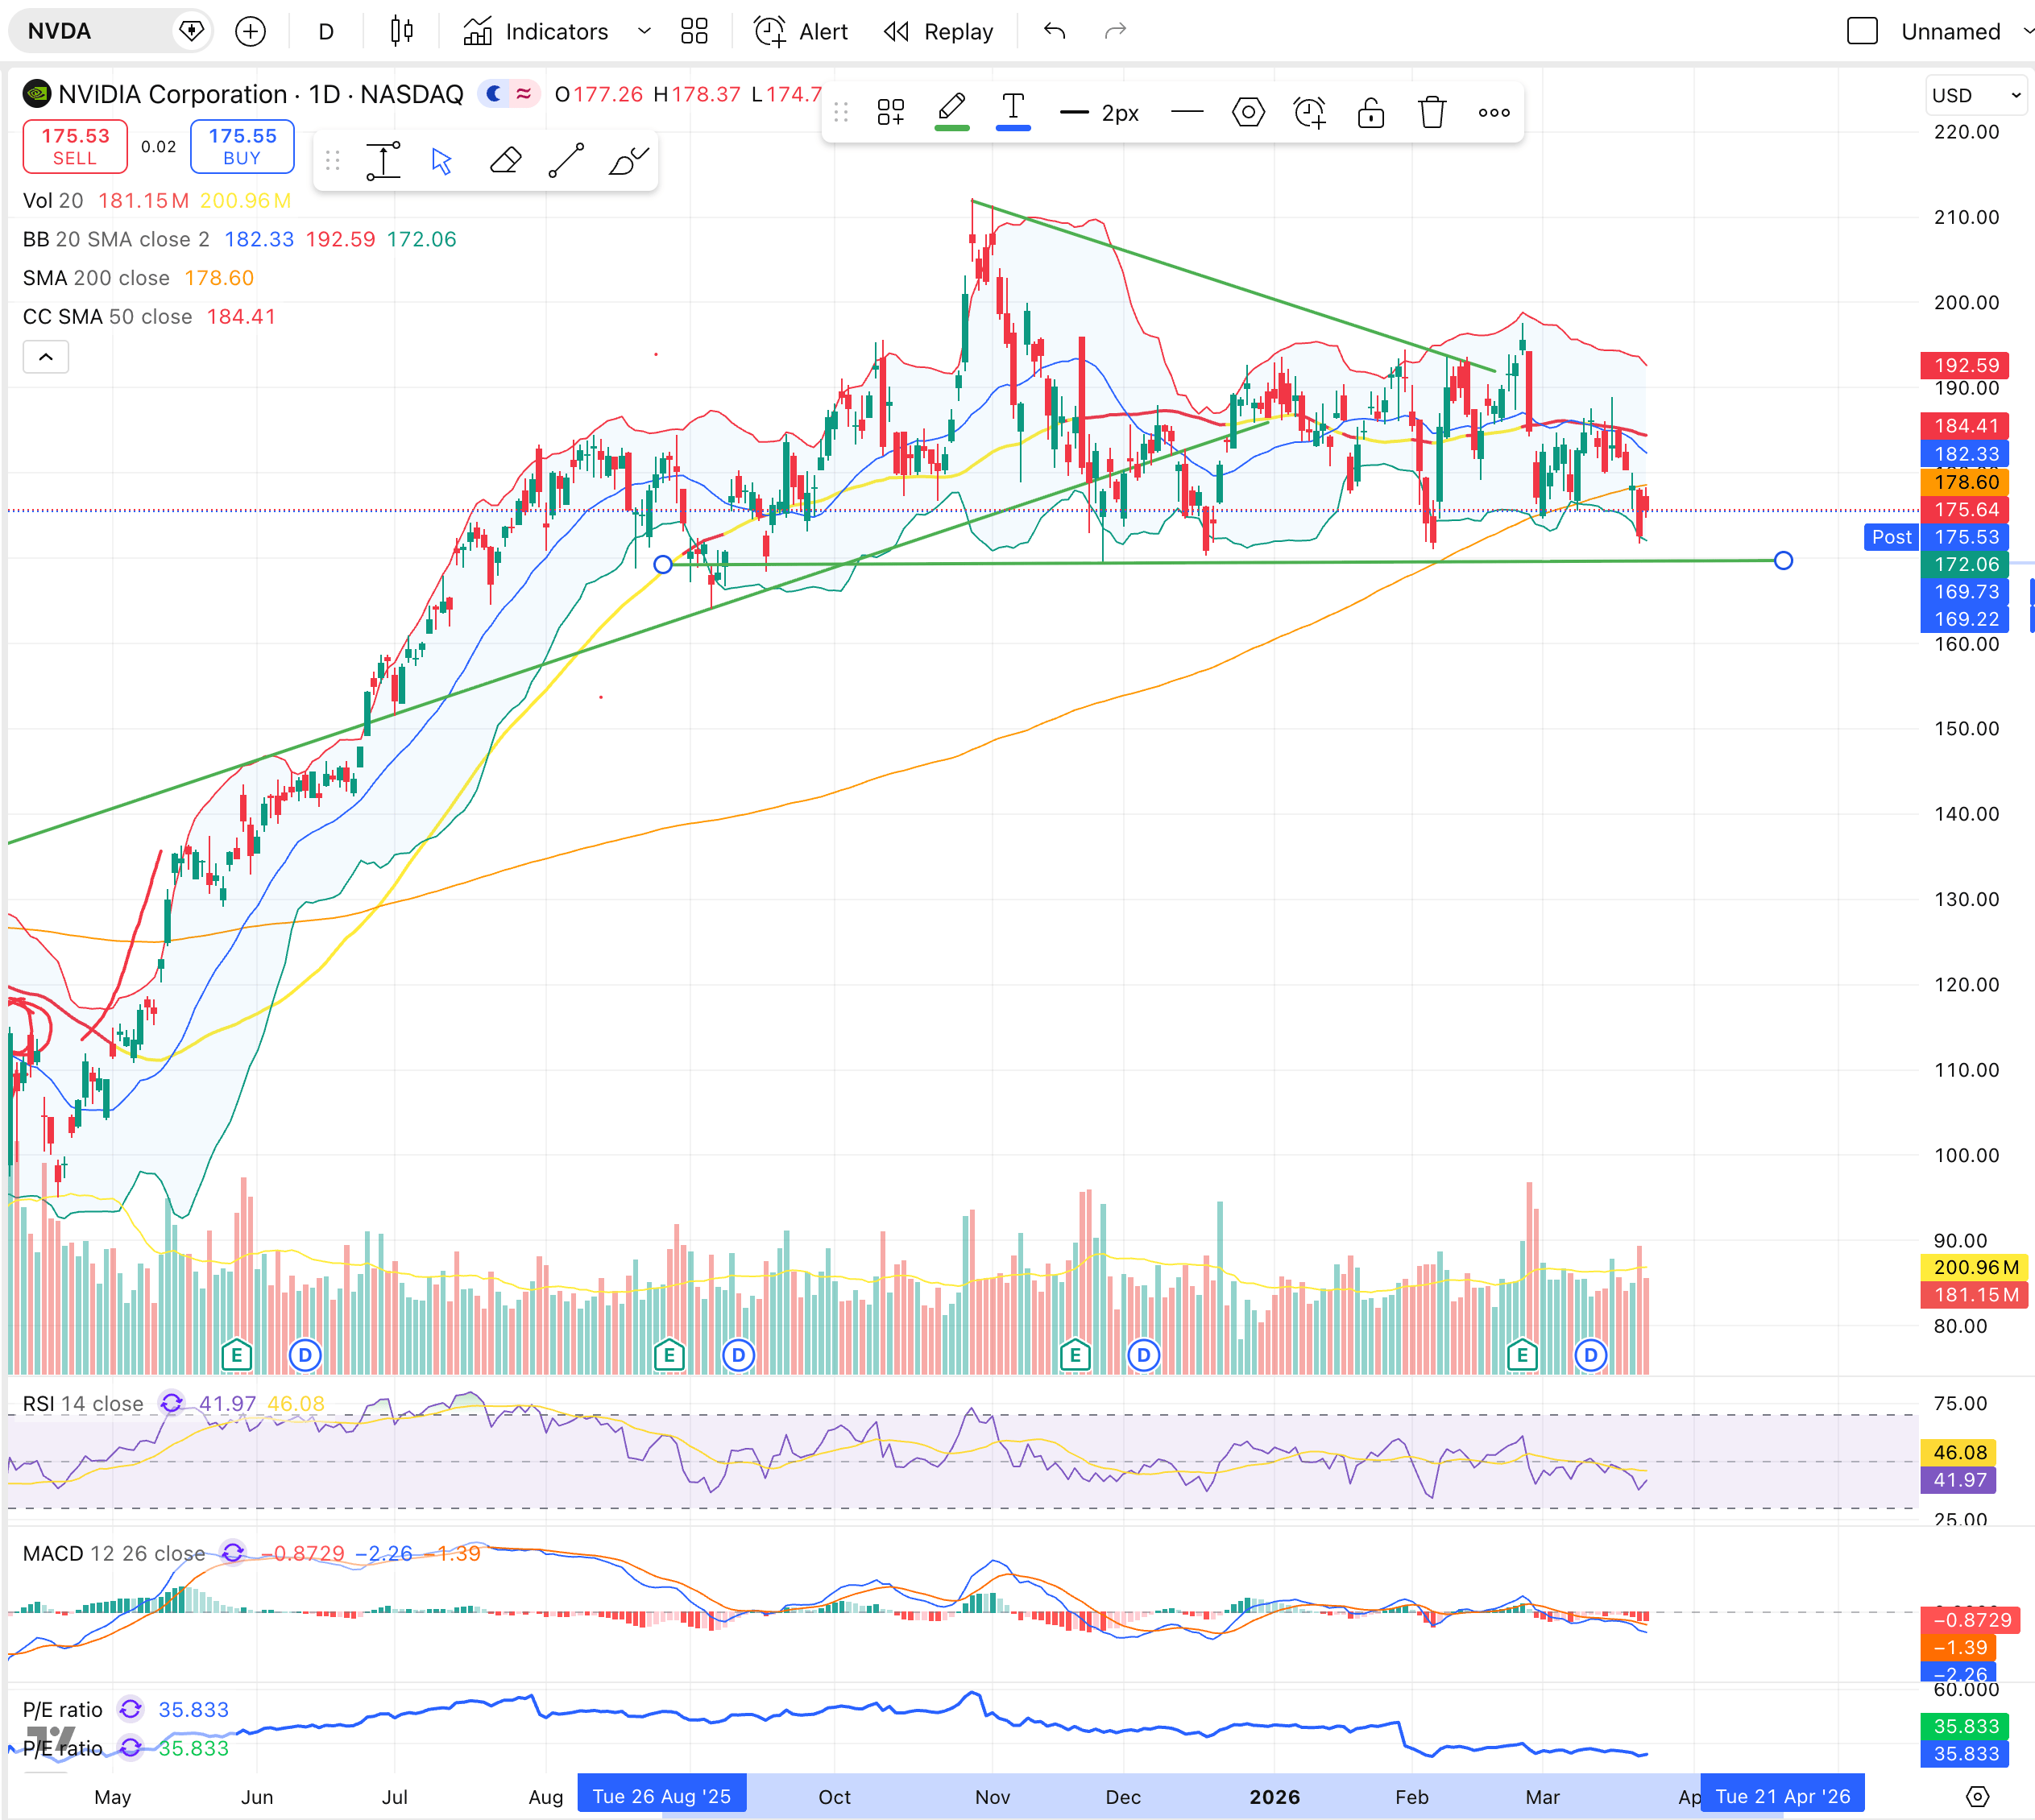2035x1820 pixels.
Task: Select the Trend Line tool
Action: coord(566,160)
